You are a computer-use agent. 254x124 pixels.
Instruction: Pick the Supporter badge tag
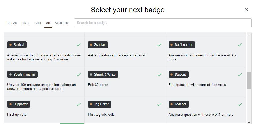click(19, 104)
